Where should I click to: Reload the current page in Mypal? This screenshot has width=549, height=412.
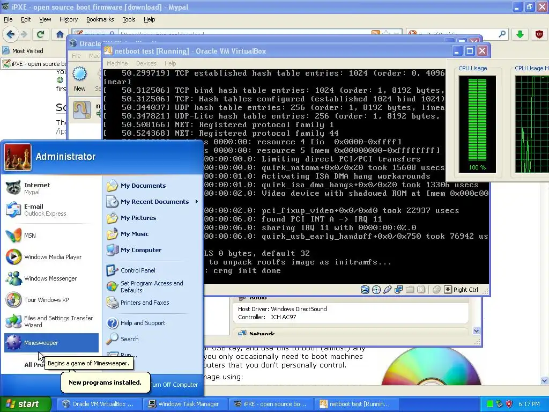(40, 34)
